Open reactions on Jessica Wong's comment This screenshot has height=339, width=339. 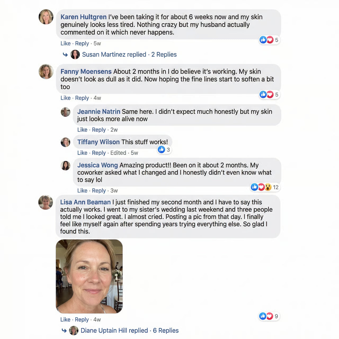pos(265,187)
